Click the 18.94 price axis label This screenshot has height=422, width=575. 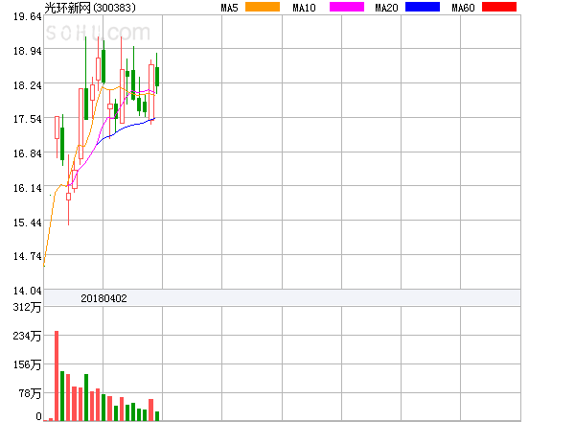[x=28, y=51]
